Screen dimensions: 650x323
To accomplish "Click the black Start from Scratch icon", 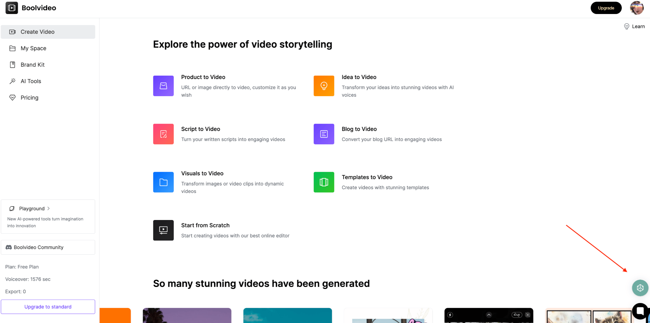I will [x=163, y=230].
